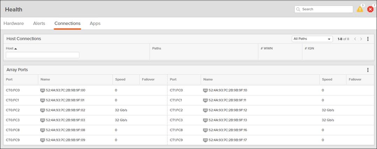Click port icon beside 52:4A:93:7C:2B:9B:9F:10

pyautogui.click(x=205, y=90)
